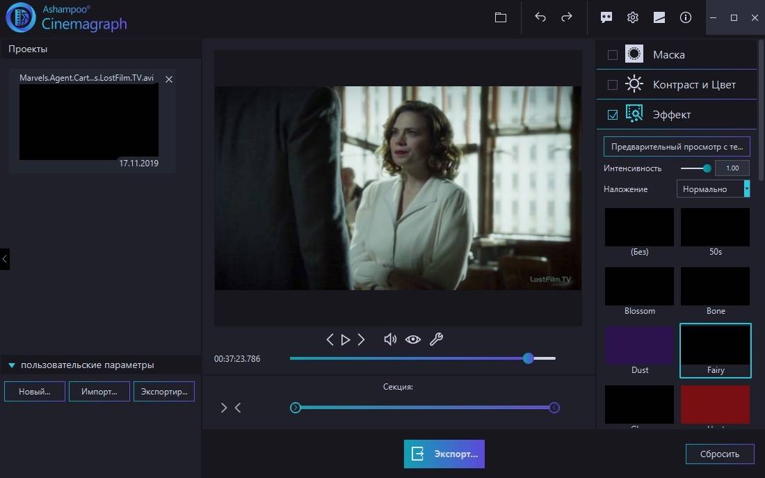Redo the last action
Screen dimensions: 765x478
click(566, 17)
